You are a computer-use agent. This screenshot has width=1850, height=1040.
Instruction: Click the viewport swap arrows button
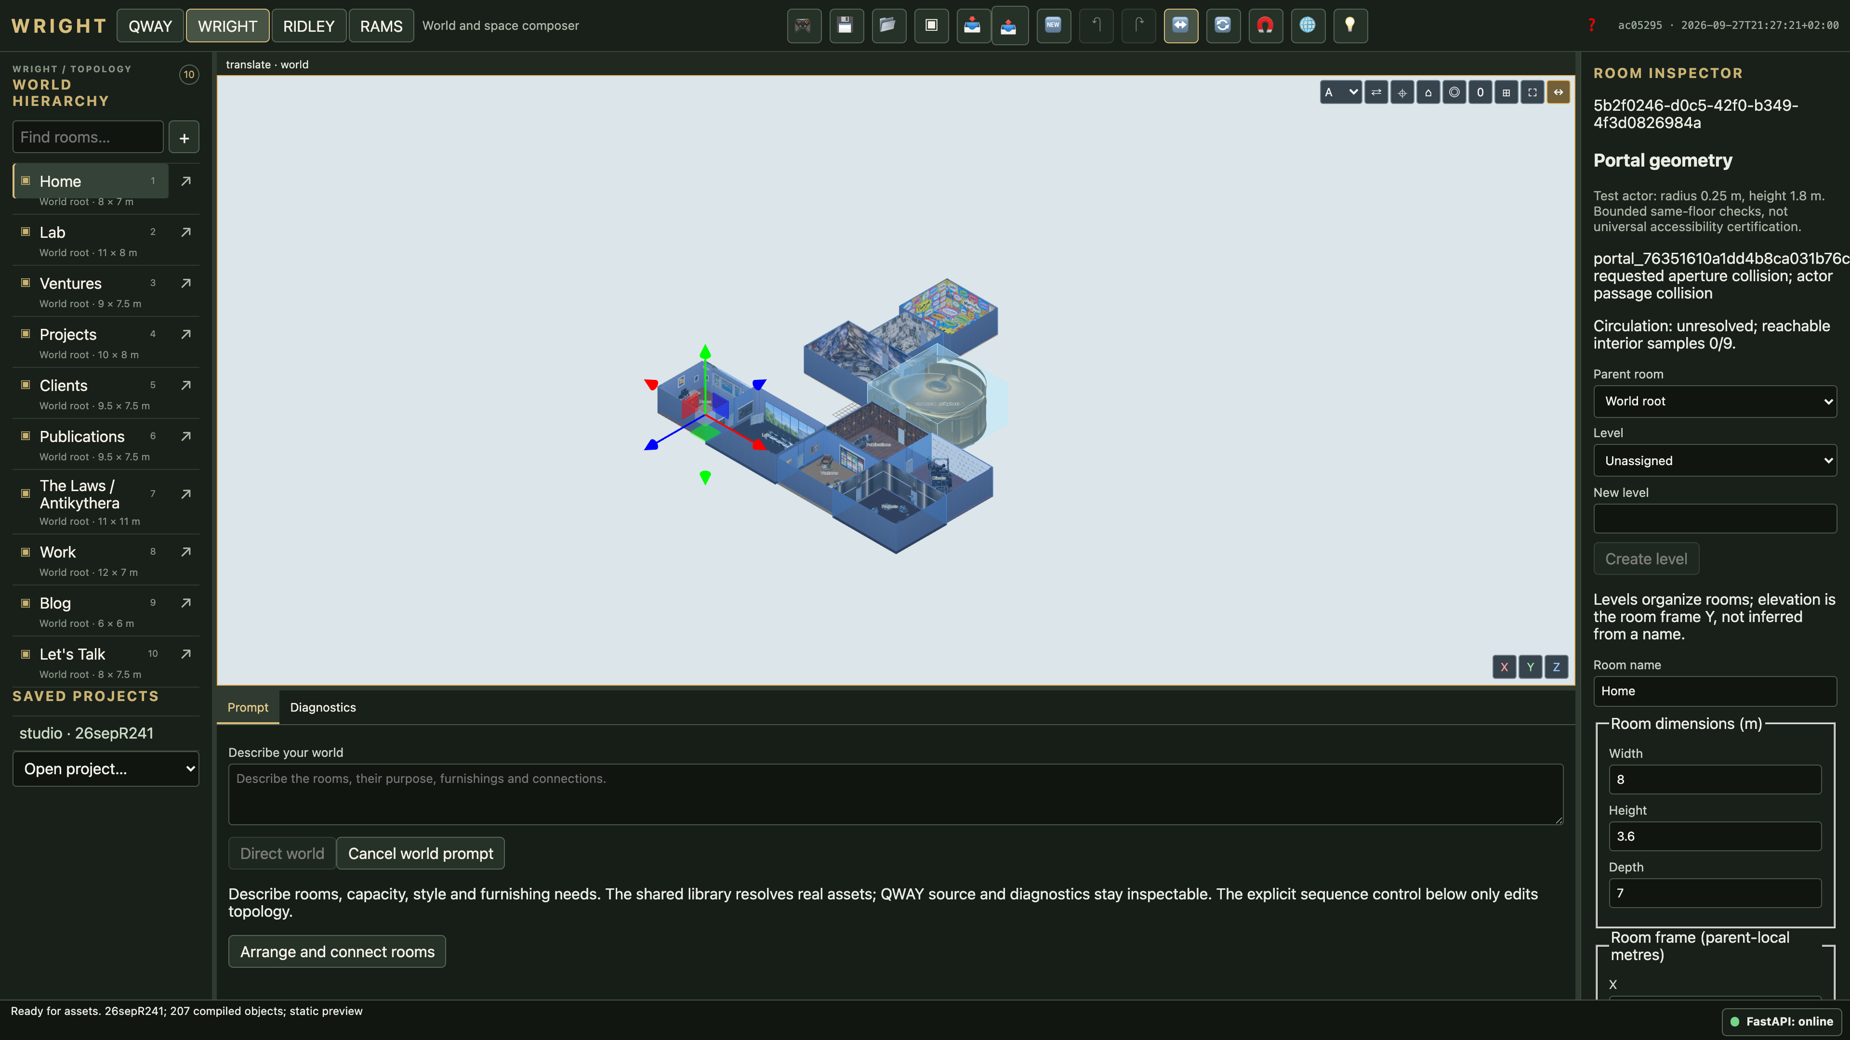pyautogui.click(x=1376, y=92)
